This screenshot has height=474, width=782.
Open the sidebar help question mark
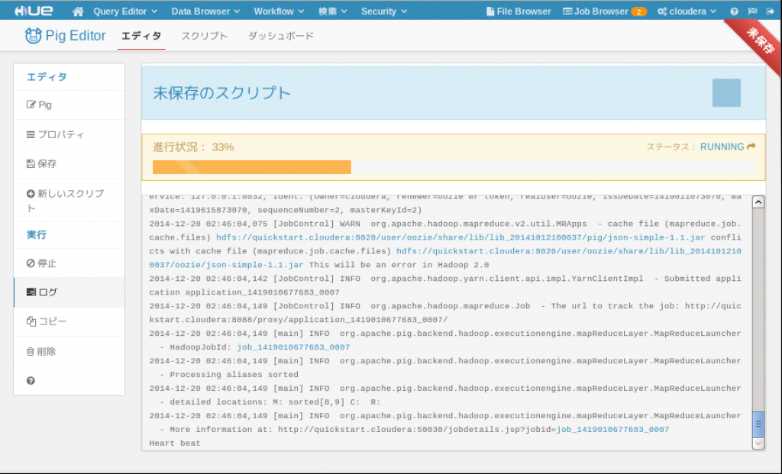[31, 381]
